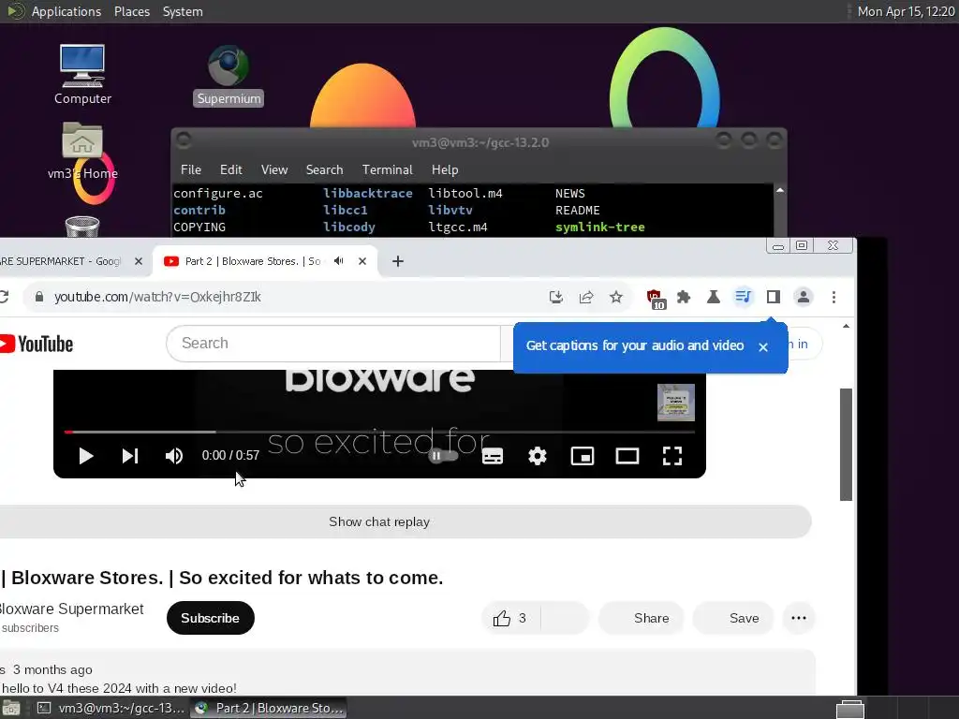View site security lock info
Image resolution: width=959 pixels, height=719 pixels.
(x=39, y=297)
